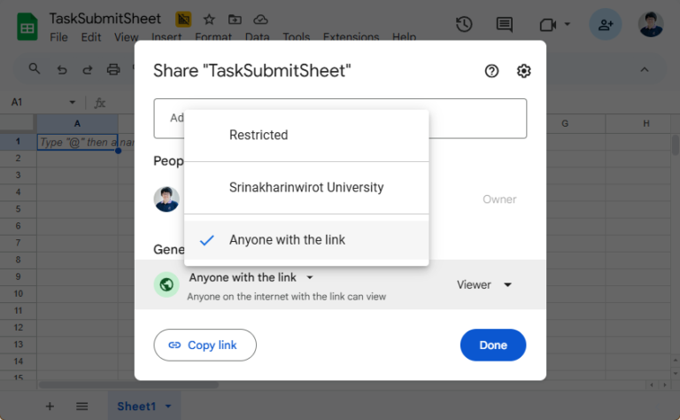Open the Edit menu
Screen dimensions: 680x420
tap(91, 37)
